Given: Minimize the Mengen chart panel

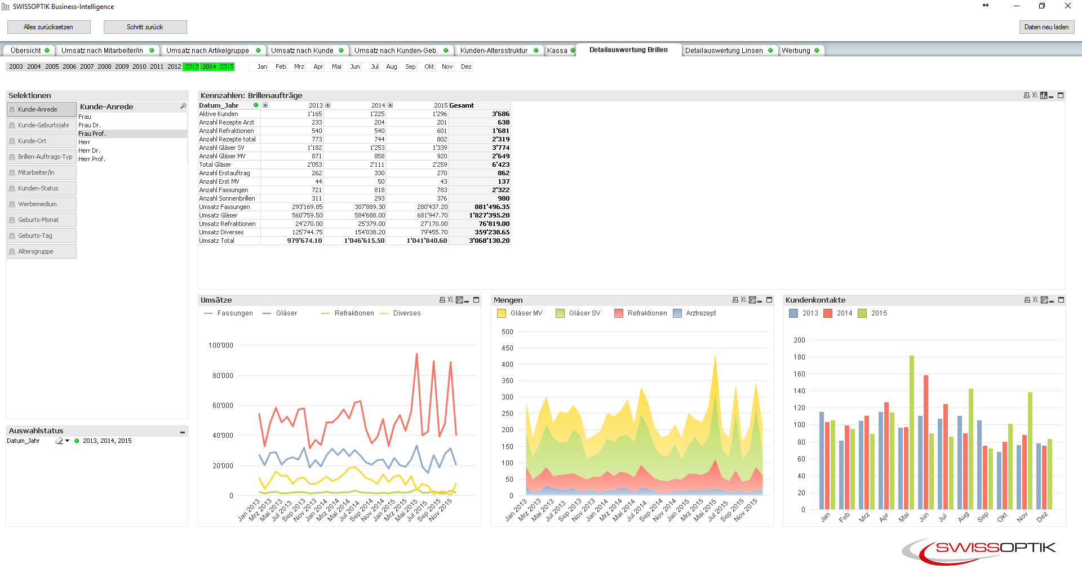Looking at the screenshot, I should pos(760,300).
